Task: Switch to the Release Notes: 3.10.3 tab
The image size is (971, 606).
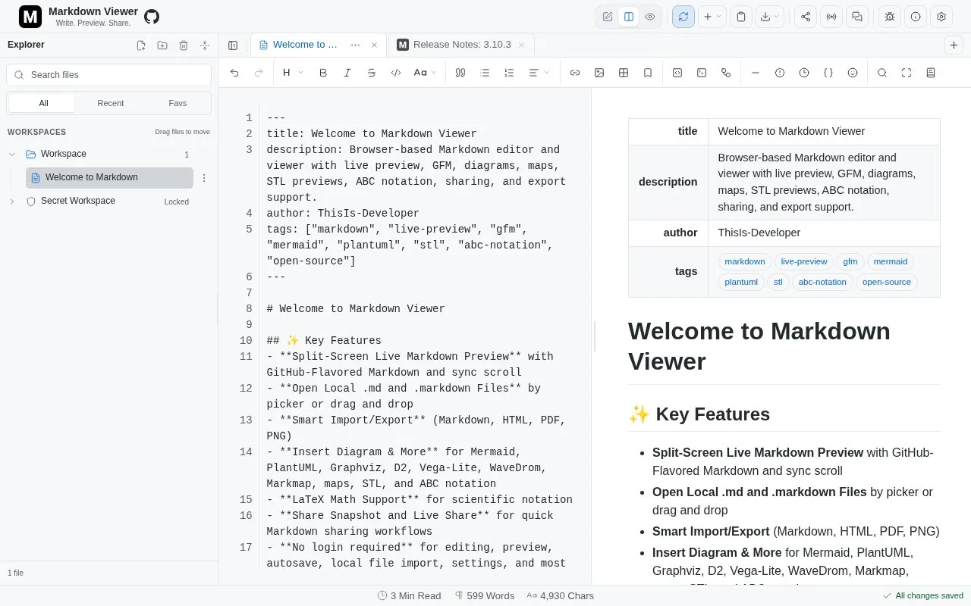Action: pos(461,45)
